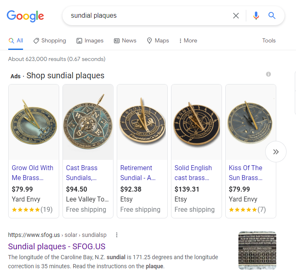
Task: Start voice search with microphone icon
Action: (x=256, y=16)
